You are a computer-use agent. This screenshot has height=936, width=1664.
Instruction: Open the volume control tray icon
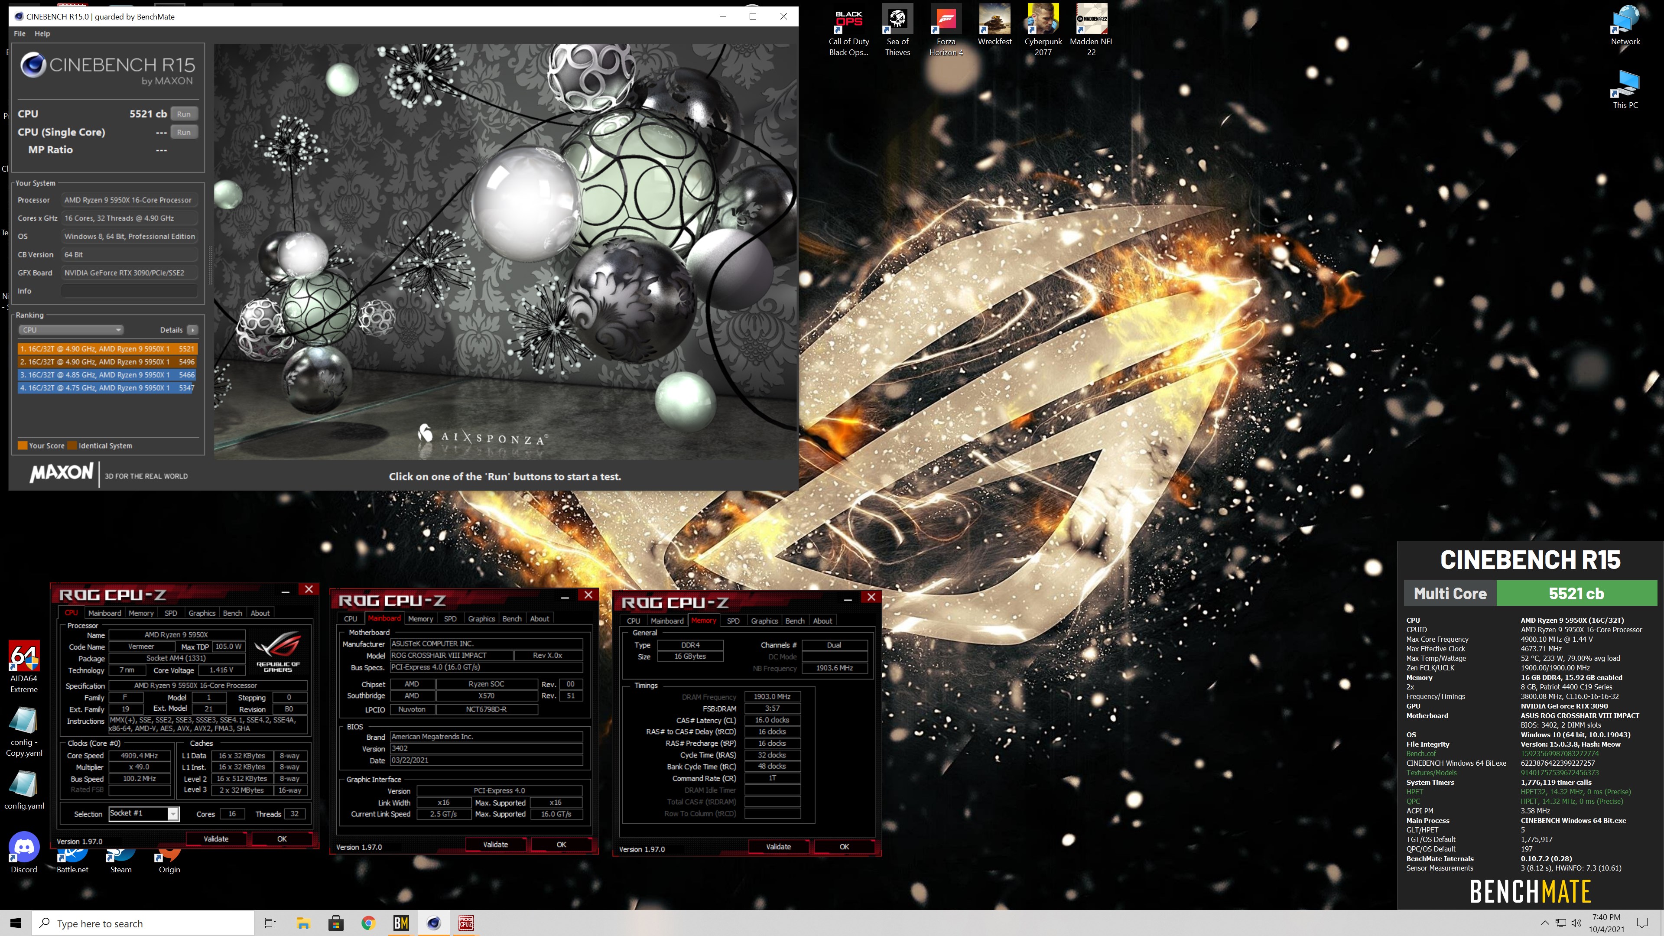click(x=1576, y=923)
